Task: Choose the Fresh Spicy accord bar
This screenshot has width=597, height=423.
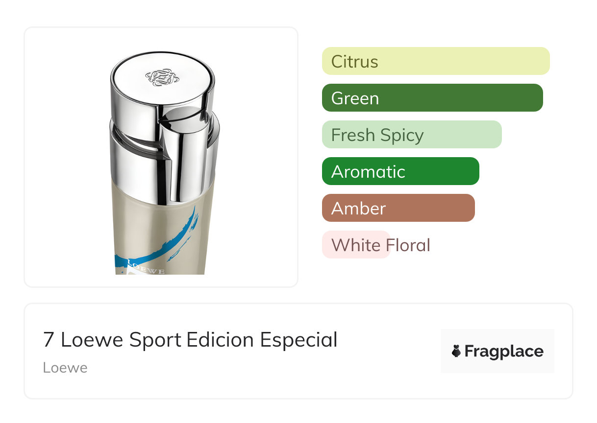Action: point(412,135)
